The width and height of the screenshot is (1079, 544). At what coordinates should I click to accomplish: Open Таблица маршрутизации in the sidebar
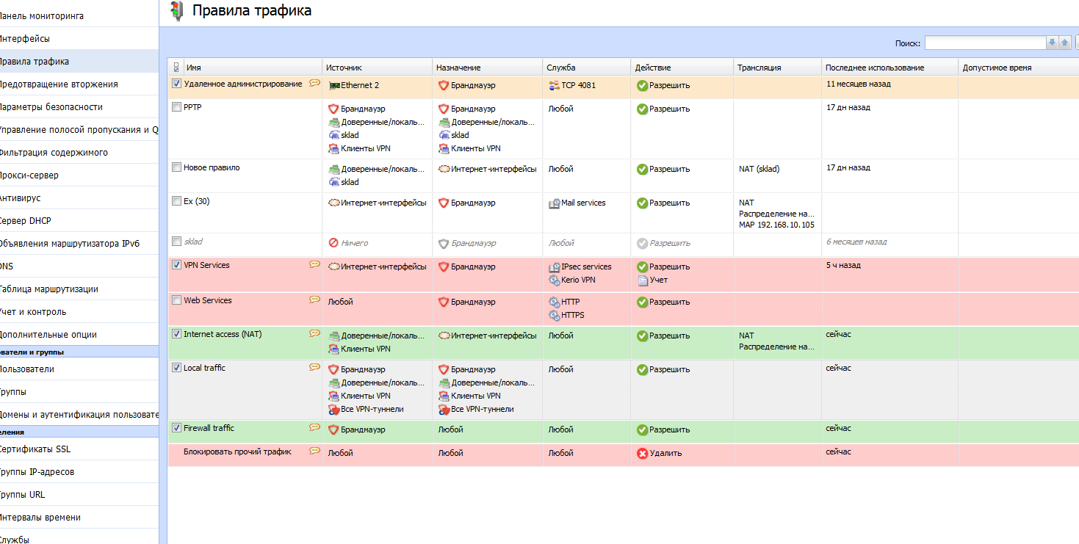(x=79, y=289)
